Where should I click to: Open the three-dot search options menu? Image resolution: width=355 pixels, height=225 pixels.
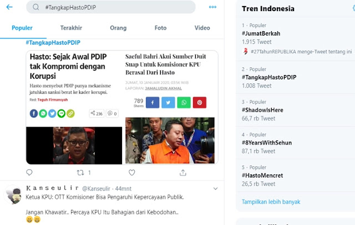pyautogui.click(x=212, y=7)
